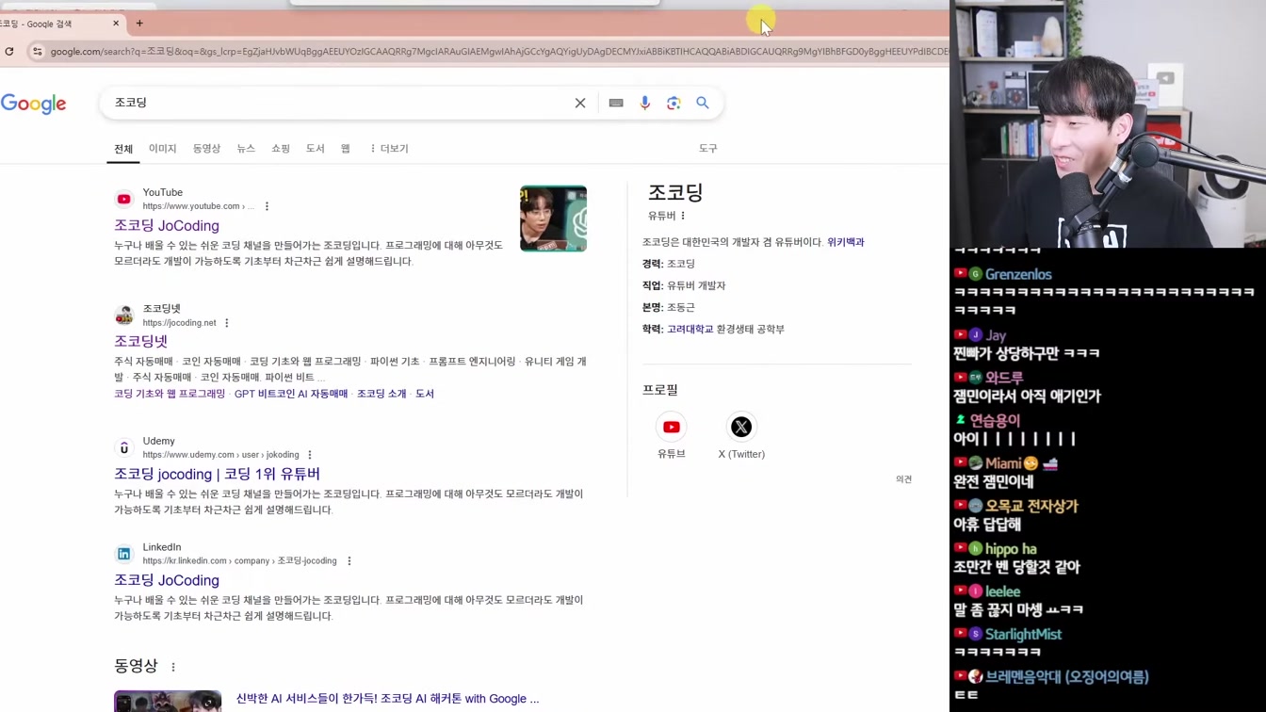This screenshot has height=712, width=1266.
Task: Click chat username Grenzenlos
Action: pyautogui.click(x=1018, y=274)
